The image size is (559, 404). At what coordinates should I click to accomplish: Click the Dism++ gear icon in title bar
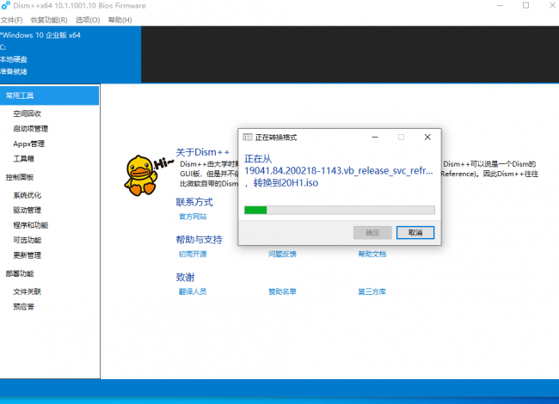coord(6,6)
